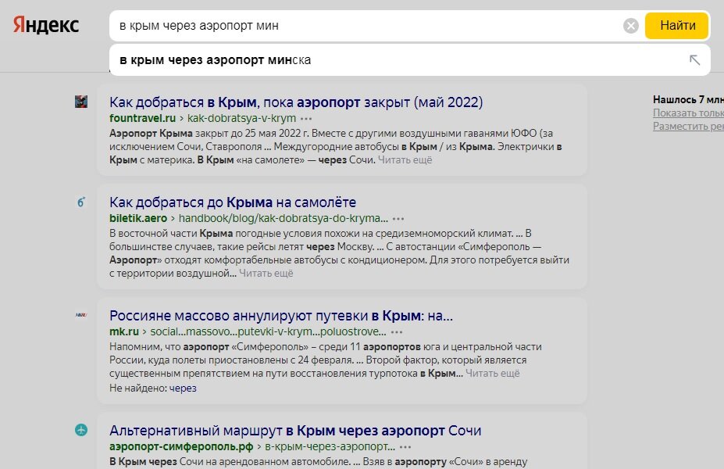Open the Яндекс logo home link

coord(46,25)
